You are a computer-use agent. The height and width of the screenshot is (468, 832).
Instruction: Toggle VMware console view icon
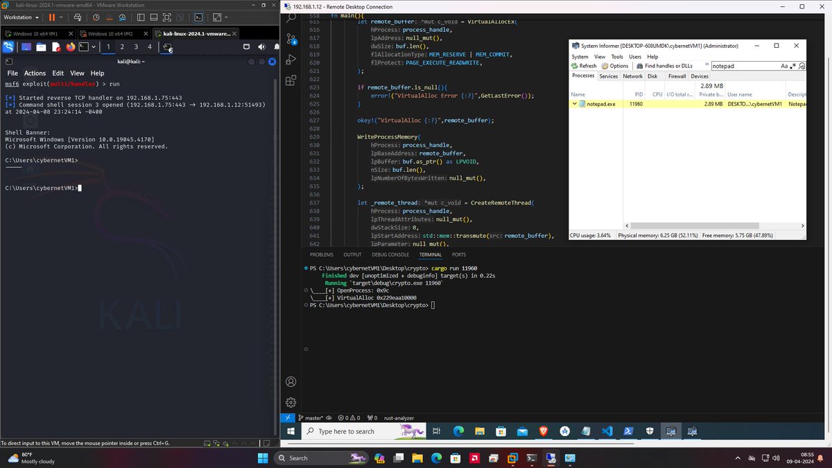198,17
